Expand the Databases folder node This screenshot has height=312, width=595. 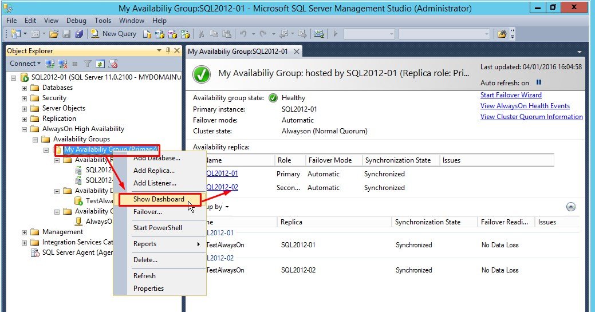coord(24,88)
